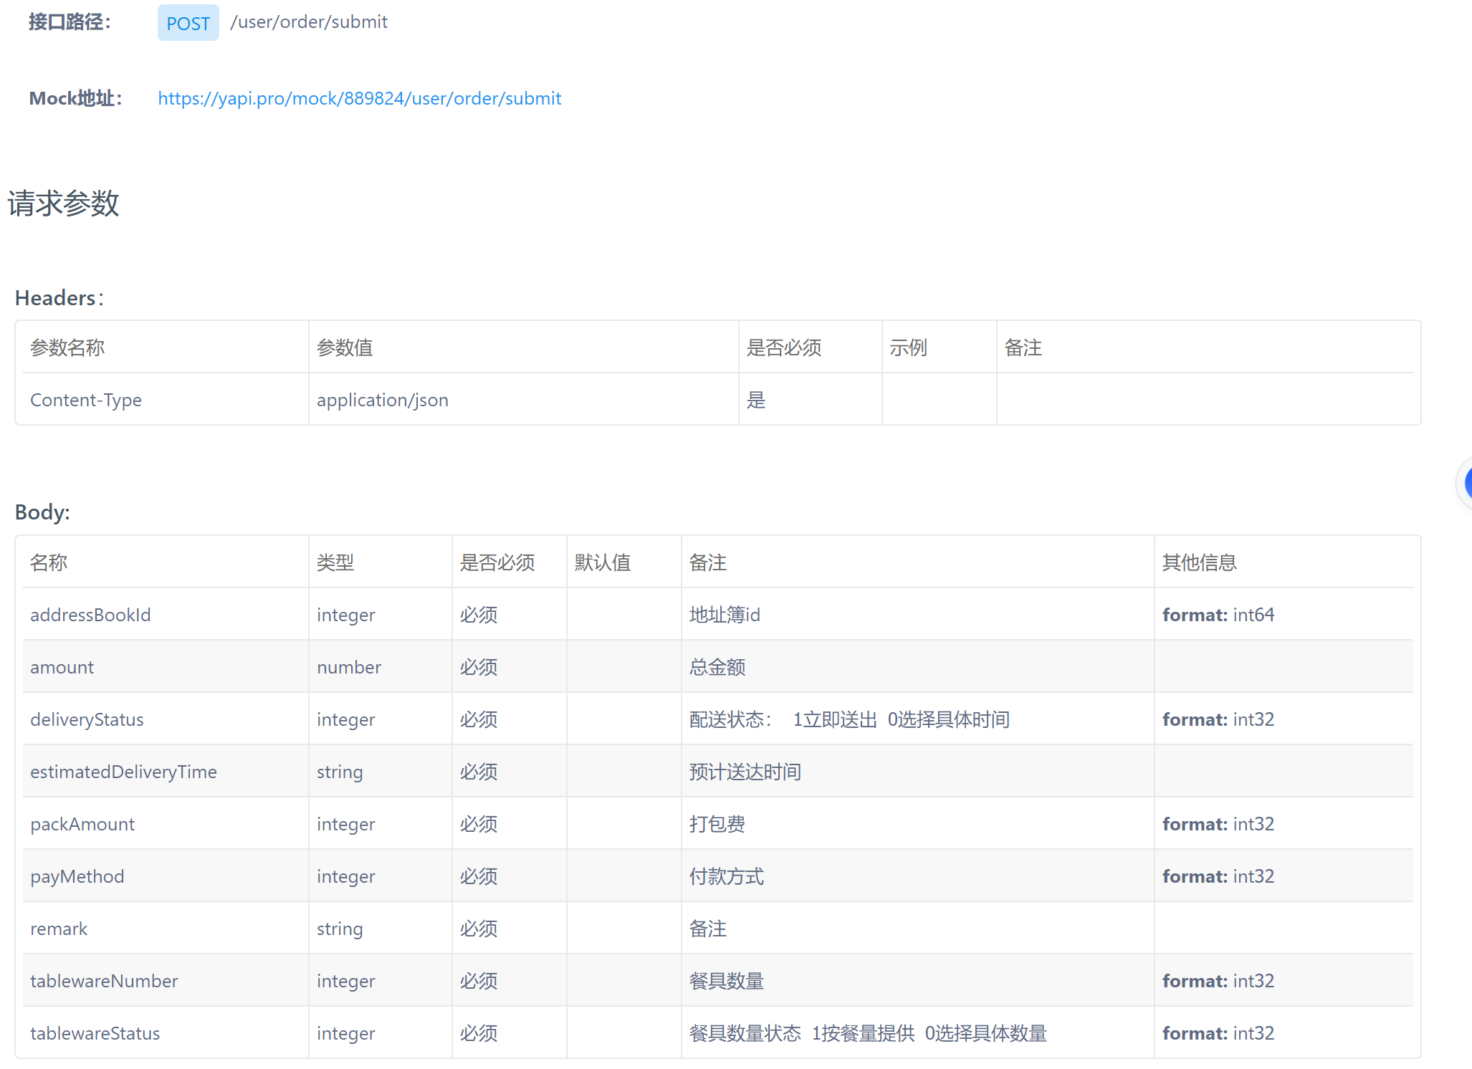Click the 类型 column header

(335, 562)
